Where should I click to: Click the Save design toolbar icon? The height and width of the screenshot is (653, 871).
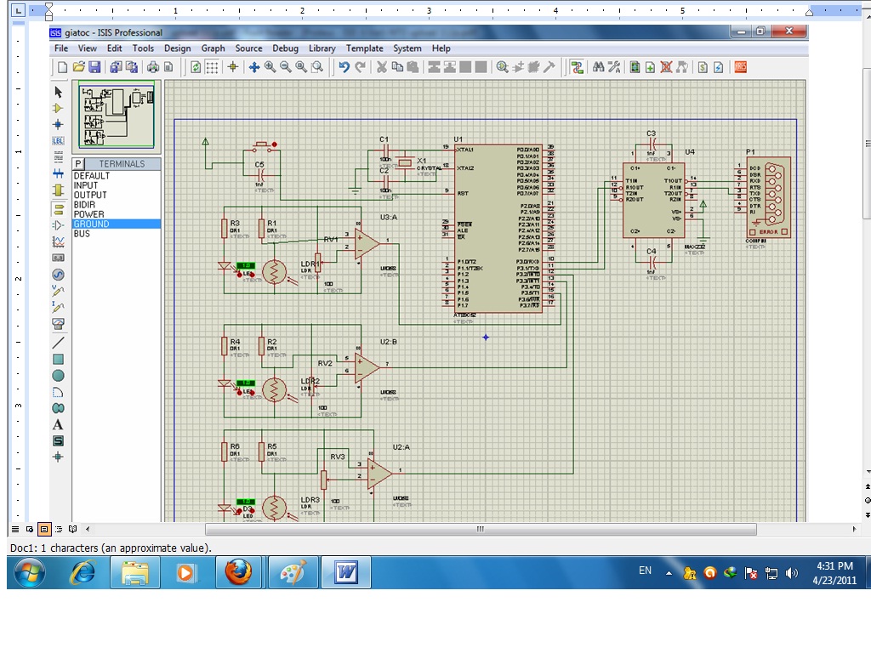[94, 67]
